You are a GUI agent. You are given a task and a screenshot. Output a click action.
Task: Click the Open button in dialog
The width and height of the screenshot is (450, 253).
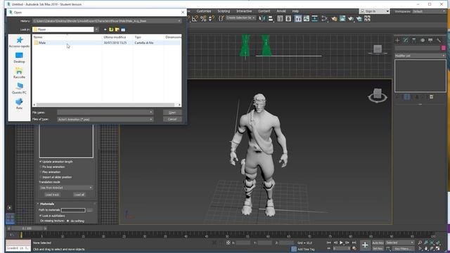point(172,112)
